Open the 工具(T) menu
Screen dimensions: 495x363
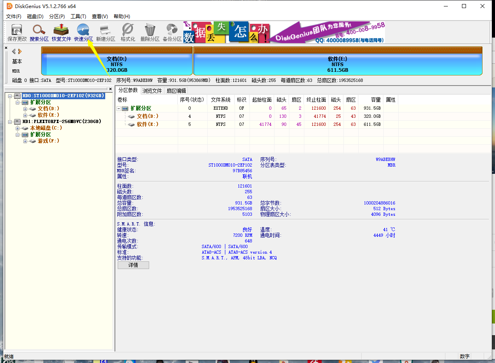(x=78, y=17)
